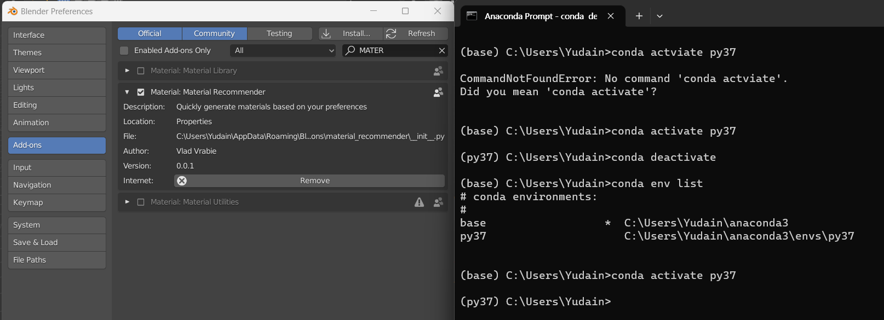Open the System preferences section
This screenshot has height=320, width=884.
(57, 225)
